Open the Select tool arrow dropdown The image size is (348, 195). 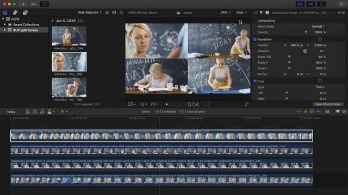64,112
